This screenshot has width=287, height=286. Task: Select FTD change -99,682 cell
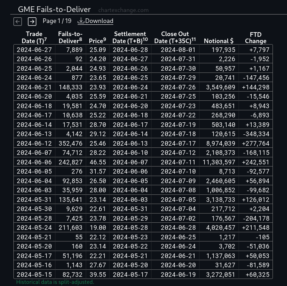256,190
